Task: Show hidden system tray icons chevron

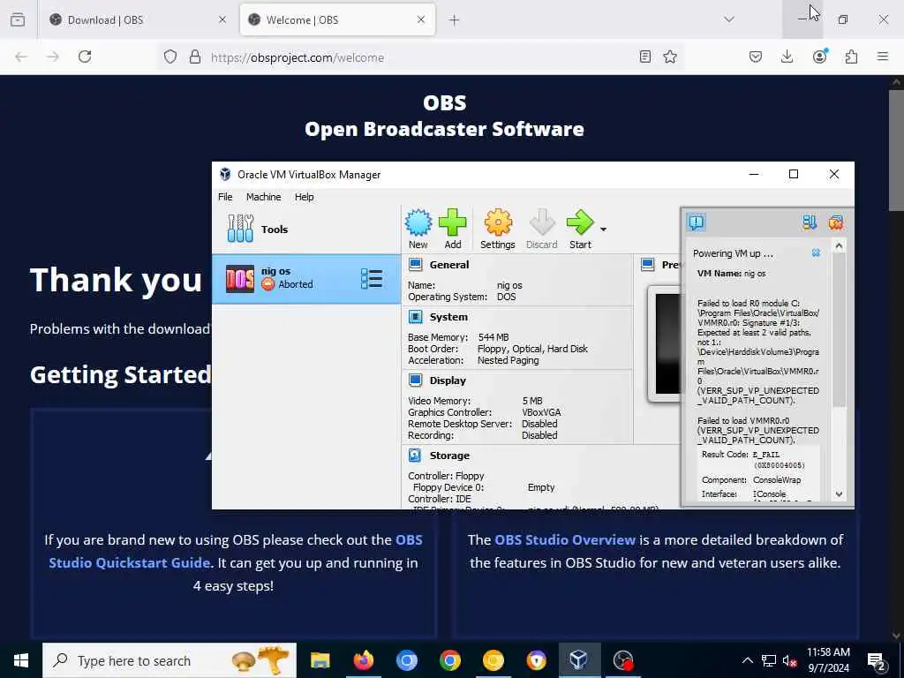Action: click(747, 660)
